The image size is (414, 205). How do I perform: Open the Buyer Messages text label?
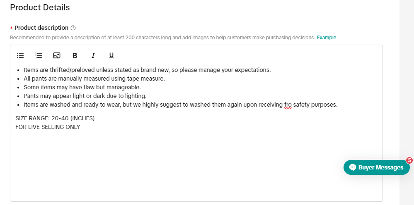(380, 167)
